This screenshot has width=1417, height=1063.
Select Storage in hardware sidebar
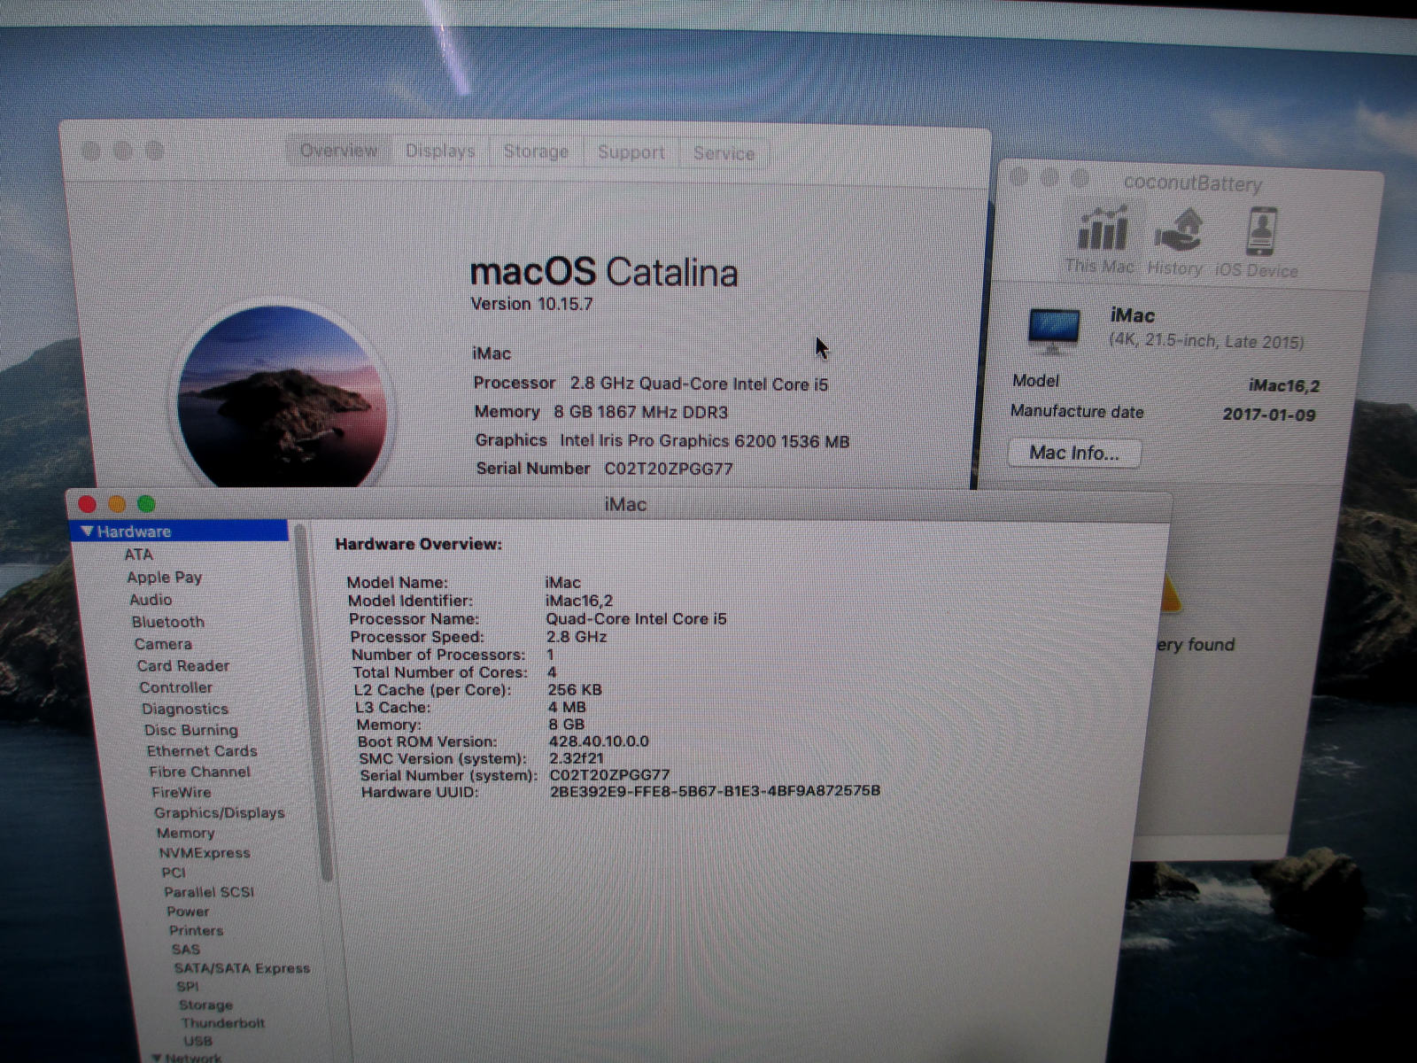pos(205,1005)
